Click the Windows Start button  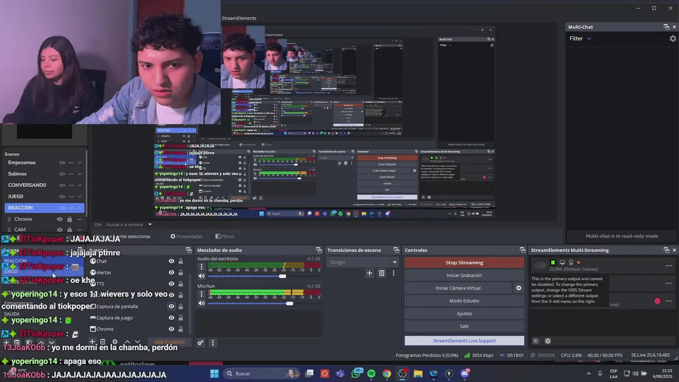click(x=214, y=374)
